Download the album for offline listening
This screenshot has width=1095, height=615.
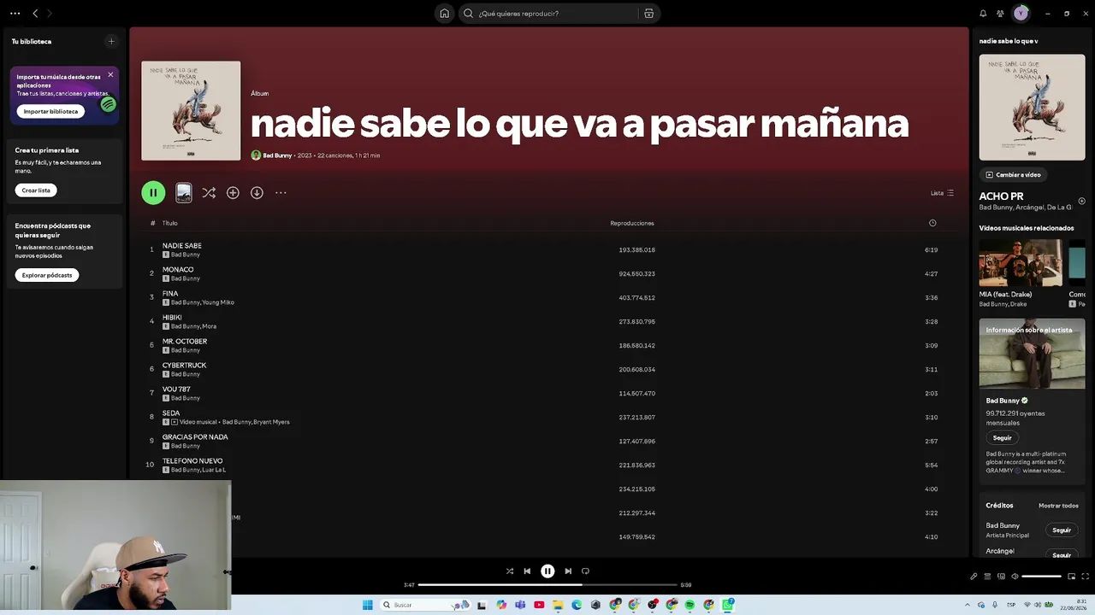[257, 193]
